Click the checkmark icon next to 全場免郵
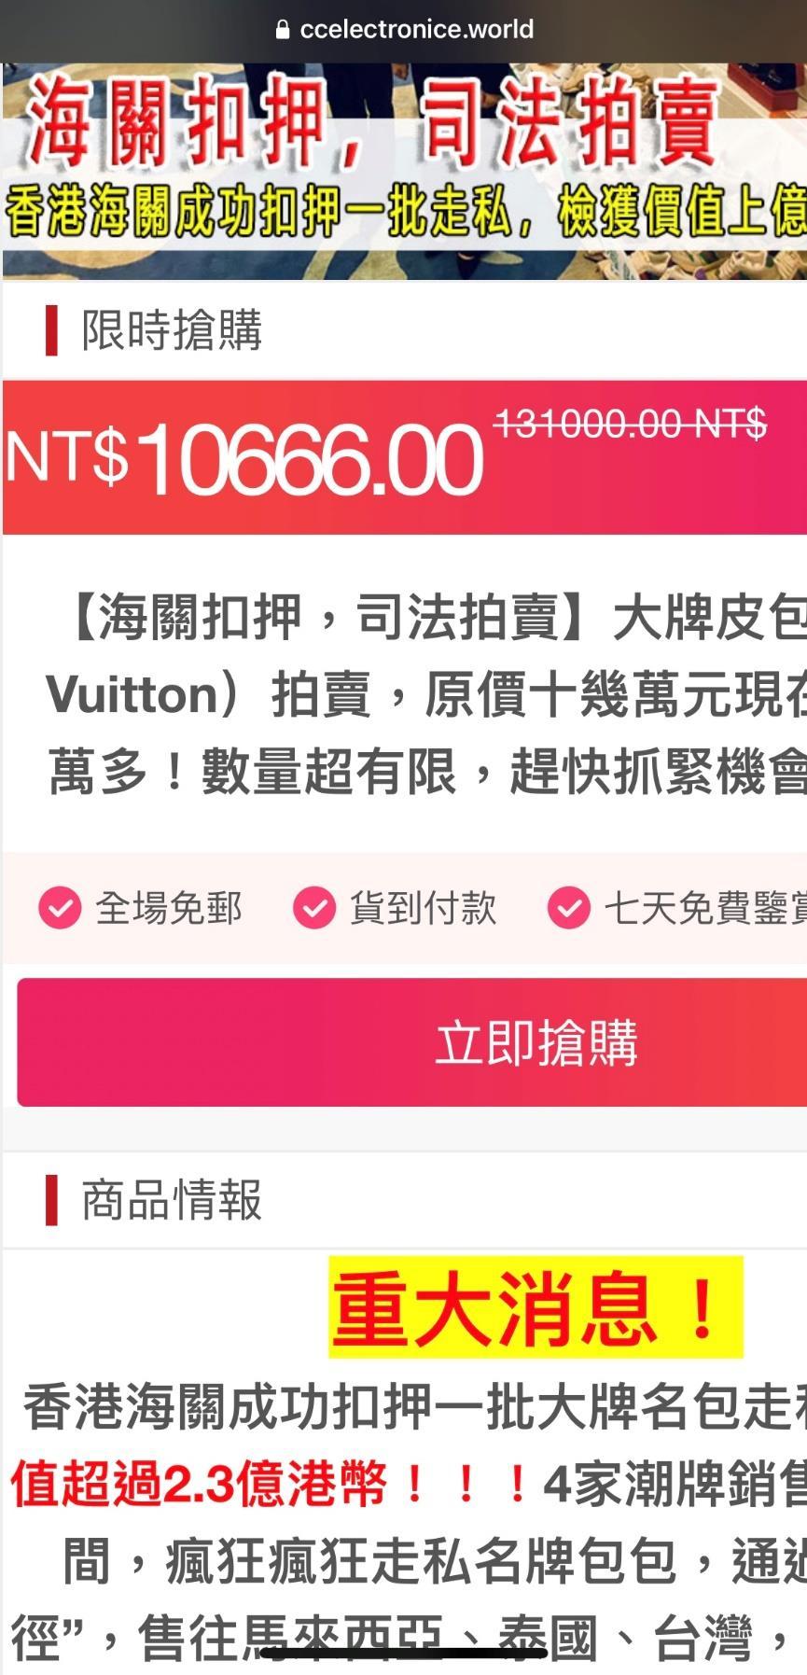Screen dimensions: 807x1675 60,908
